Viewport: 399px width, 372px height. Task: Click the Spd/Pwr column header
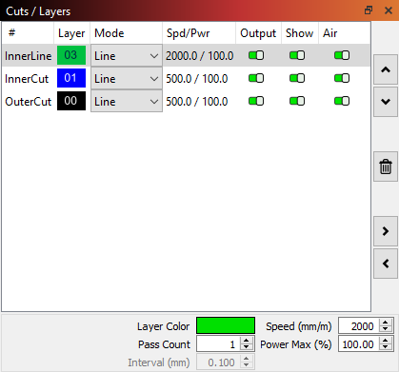(199, 33)
